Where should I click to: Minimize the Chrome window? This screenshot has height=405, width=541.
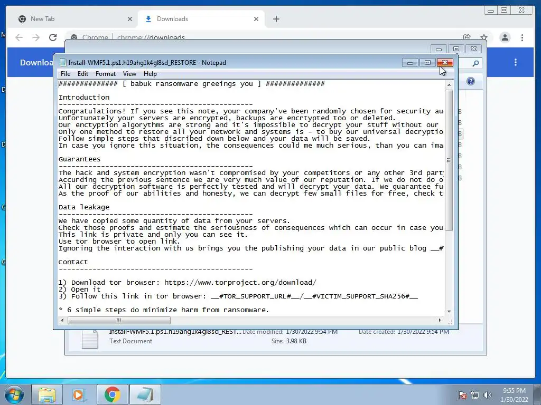491,11
